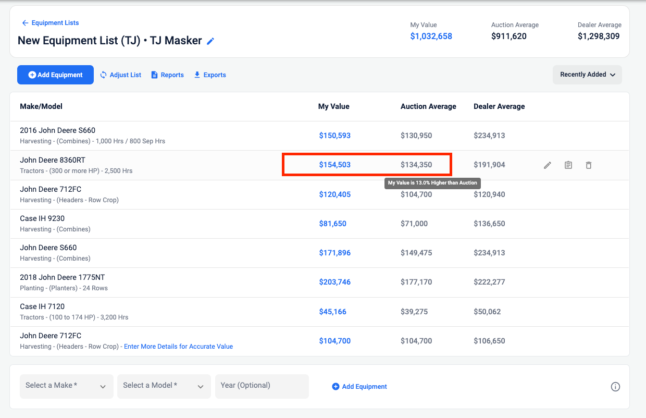Open the Recently Added sort dropdown
The height and width of the screenshot is (418, 646).
click(587, 75)
